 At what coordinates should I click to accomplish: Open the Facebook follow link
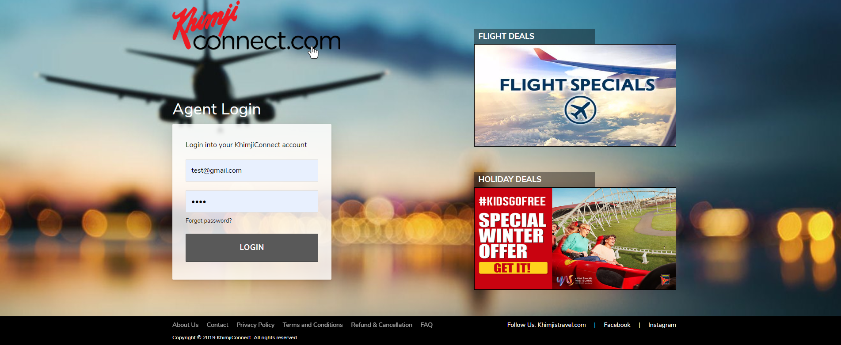(617, 325)
